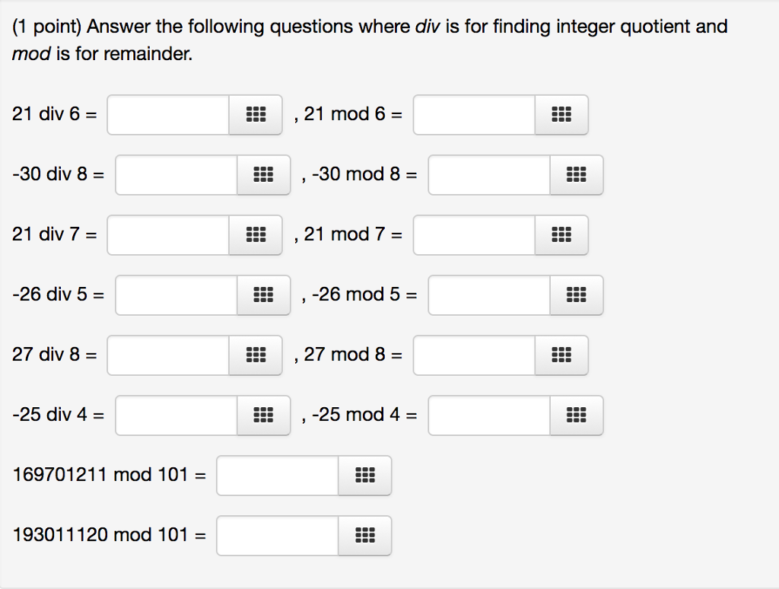Open equation editor for 21 mod 7
779x589 pixels.
561,234
